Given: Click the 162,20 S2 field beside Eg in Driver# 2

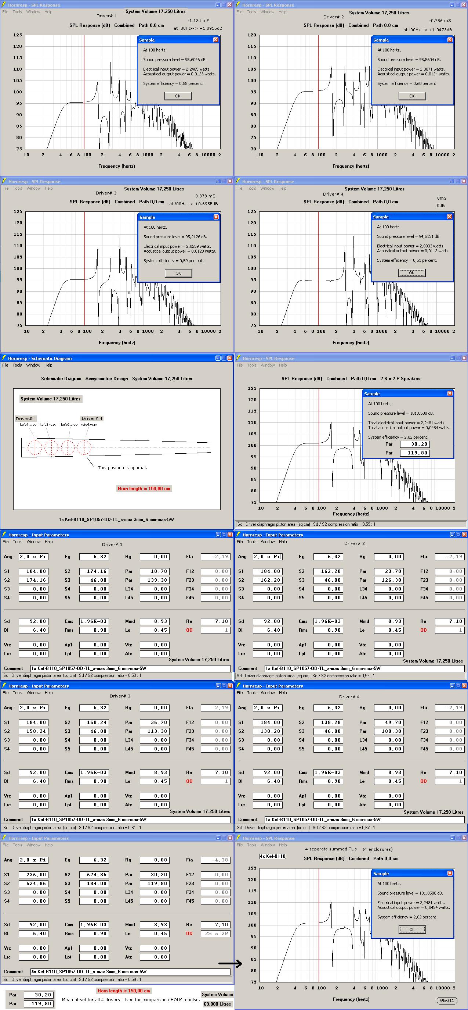Looking at the screenshot, I should (x=328, y=571).
